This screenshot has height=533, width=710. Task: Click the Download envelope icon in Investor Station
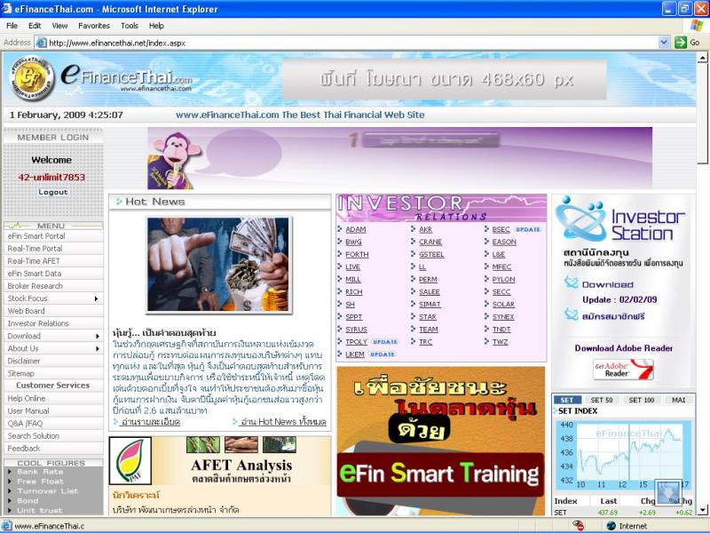(571, 282)
